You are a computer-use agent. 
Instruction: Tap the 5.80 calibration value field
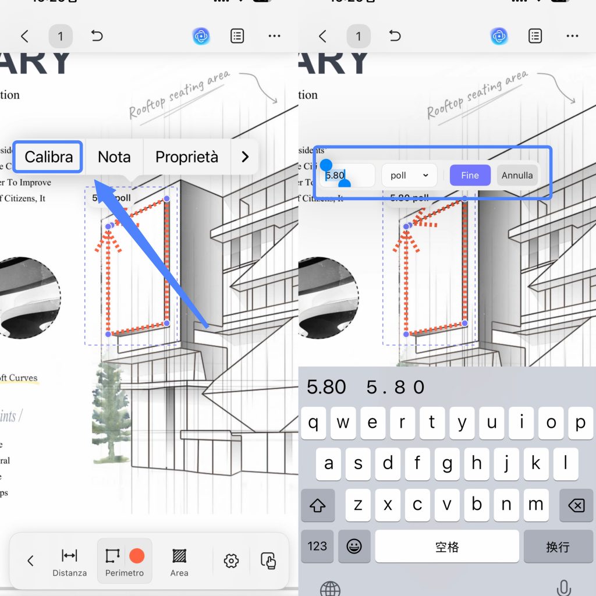coord(347,175)
